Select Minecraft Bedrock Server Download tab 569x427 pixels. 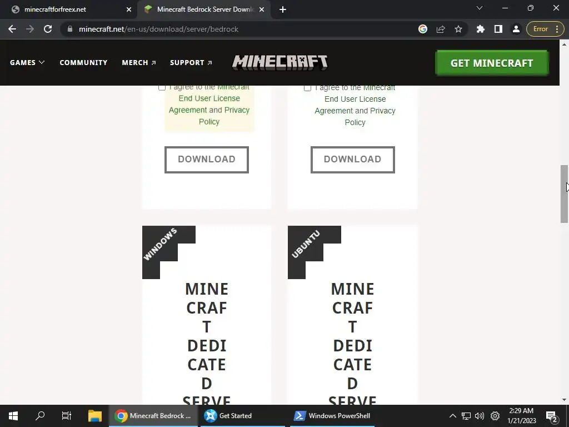tap(205, 9)
